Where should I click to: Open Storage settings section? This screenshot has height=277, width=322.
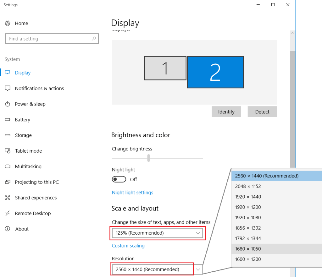[23, 135]
